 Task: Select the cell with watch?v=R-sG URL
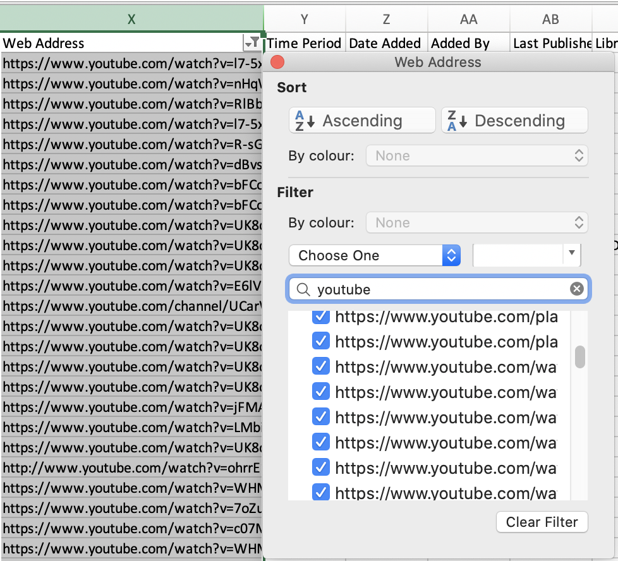pyautogui.click(x=131, y=144)
